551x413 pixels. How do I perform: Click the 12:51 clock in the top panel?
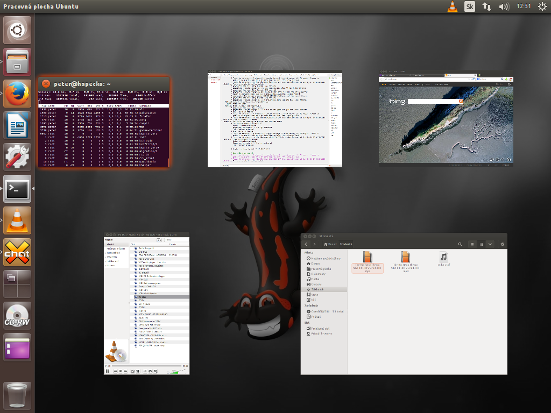click(x=524, y=6)
